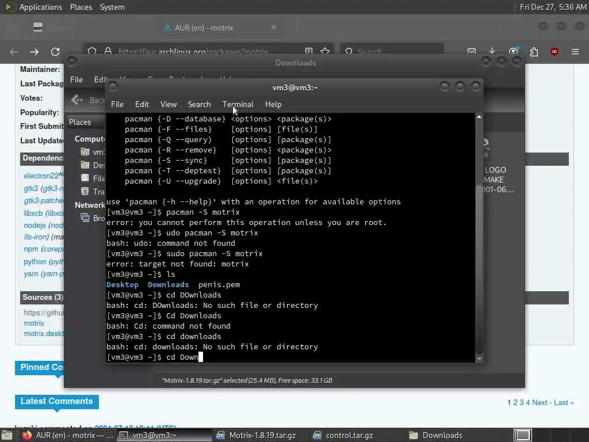
Task: Open the yarn dependency link
Action: point(31,273)
